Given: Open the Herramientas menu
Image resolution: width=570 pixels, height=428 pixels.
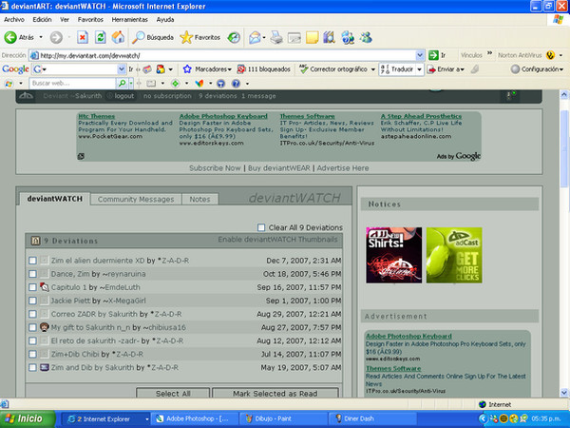Looking at the screenshot, I should (129, 20).
